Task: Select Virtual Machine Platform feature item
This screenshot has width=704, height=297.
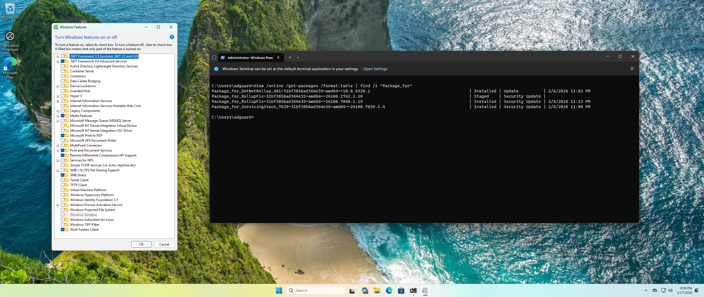Action: pos(88,190)
